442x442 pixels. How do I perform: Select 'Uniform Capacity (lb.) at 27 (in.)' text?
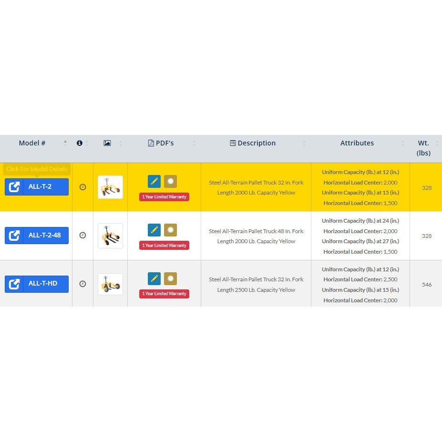tap(360, 241)
